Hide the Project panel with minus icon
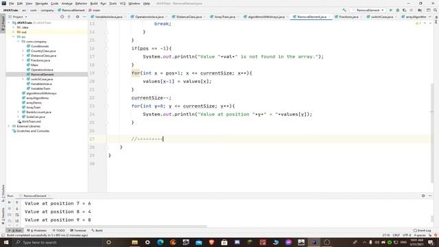This screenshot has width=439, height=247. 84,16
